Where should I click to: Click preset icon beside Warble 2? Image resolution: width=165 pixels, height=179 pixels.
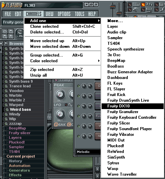tap(6, 100)
